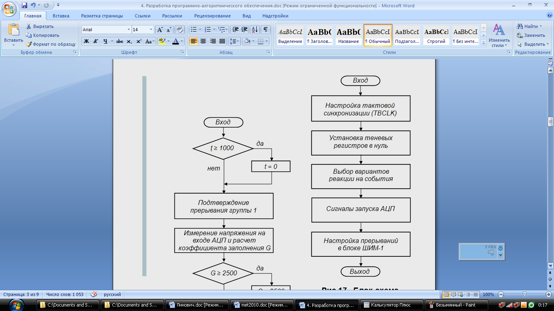Click the zoom out (−) button
This screenshot has width=554, height=311.
(501, 294)
